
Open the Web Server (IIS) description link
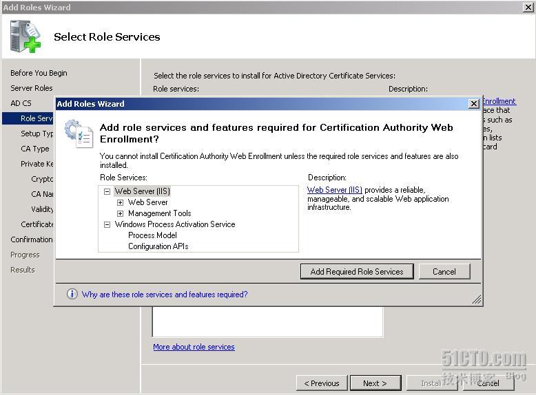tap(335, 190)
